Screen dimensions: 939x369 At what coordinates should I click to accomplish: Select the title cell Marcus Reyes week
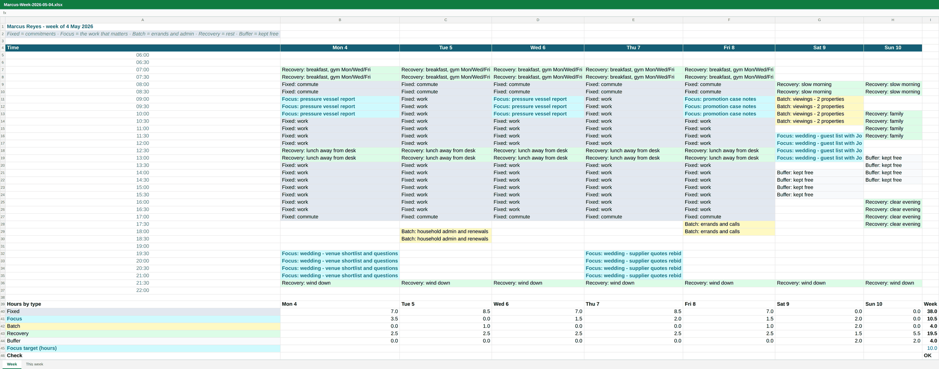[143, 26]
